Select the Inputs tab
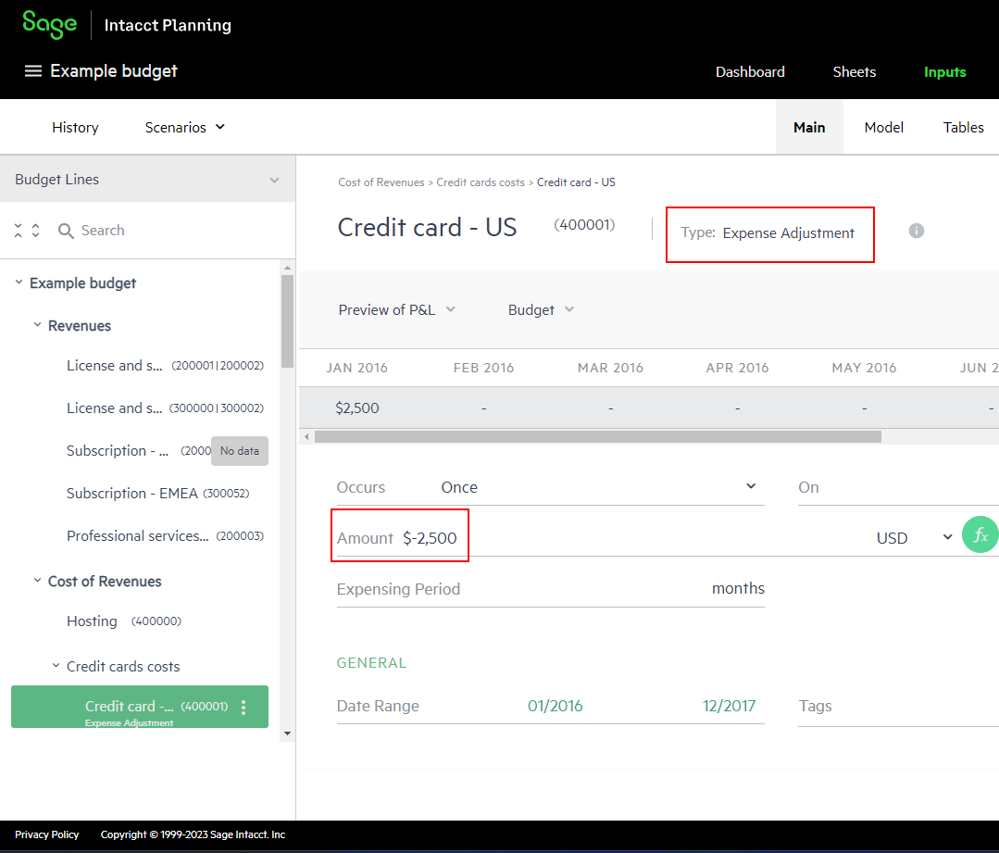Screen dimensions: 999x853 (945, 72)
